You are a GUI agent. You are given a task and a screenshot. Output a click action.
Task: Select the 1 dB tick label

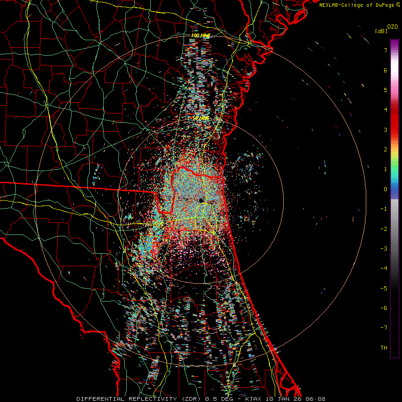point(385,169)
